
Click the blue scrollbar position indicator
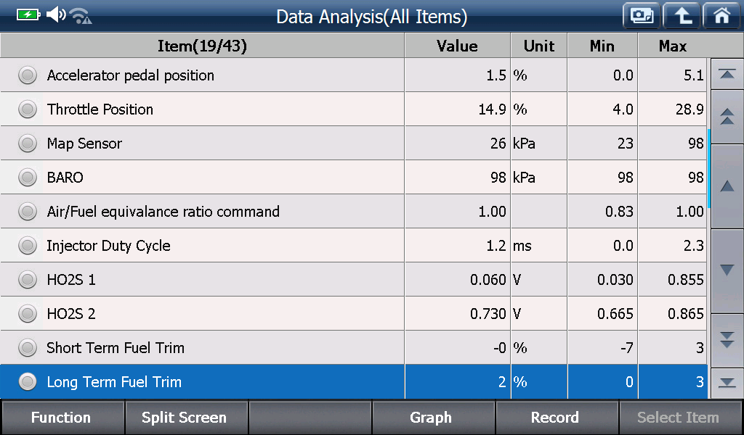pos(709,168)
